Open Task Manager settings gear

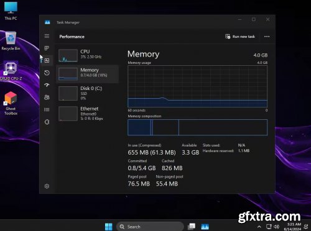[47, 186]
